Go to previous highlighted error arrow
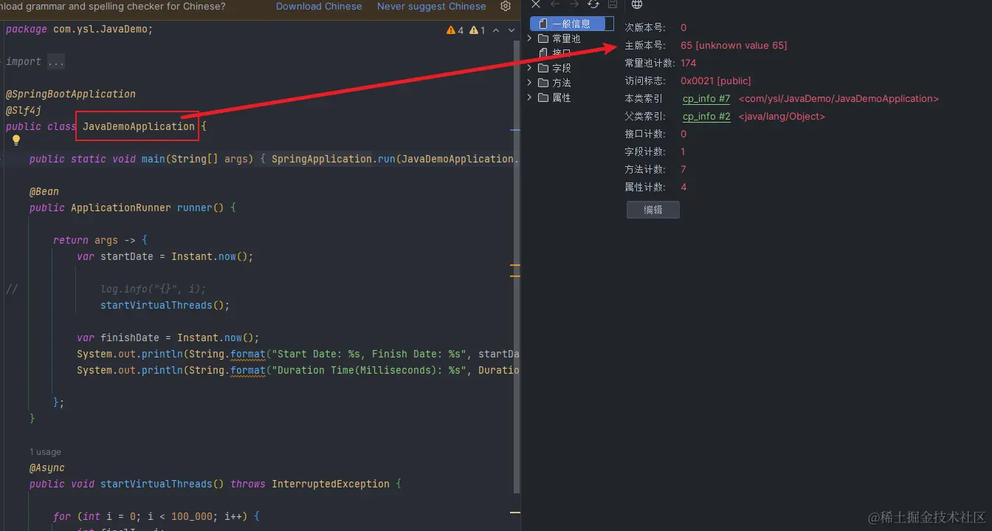The height and width of the screenshot is (531, 992). pos(496,30)
